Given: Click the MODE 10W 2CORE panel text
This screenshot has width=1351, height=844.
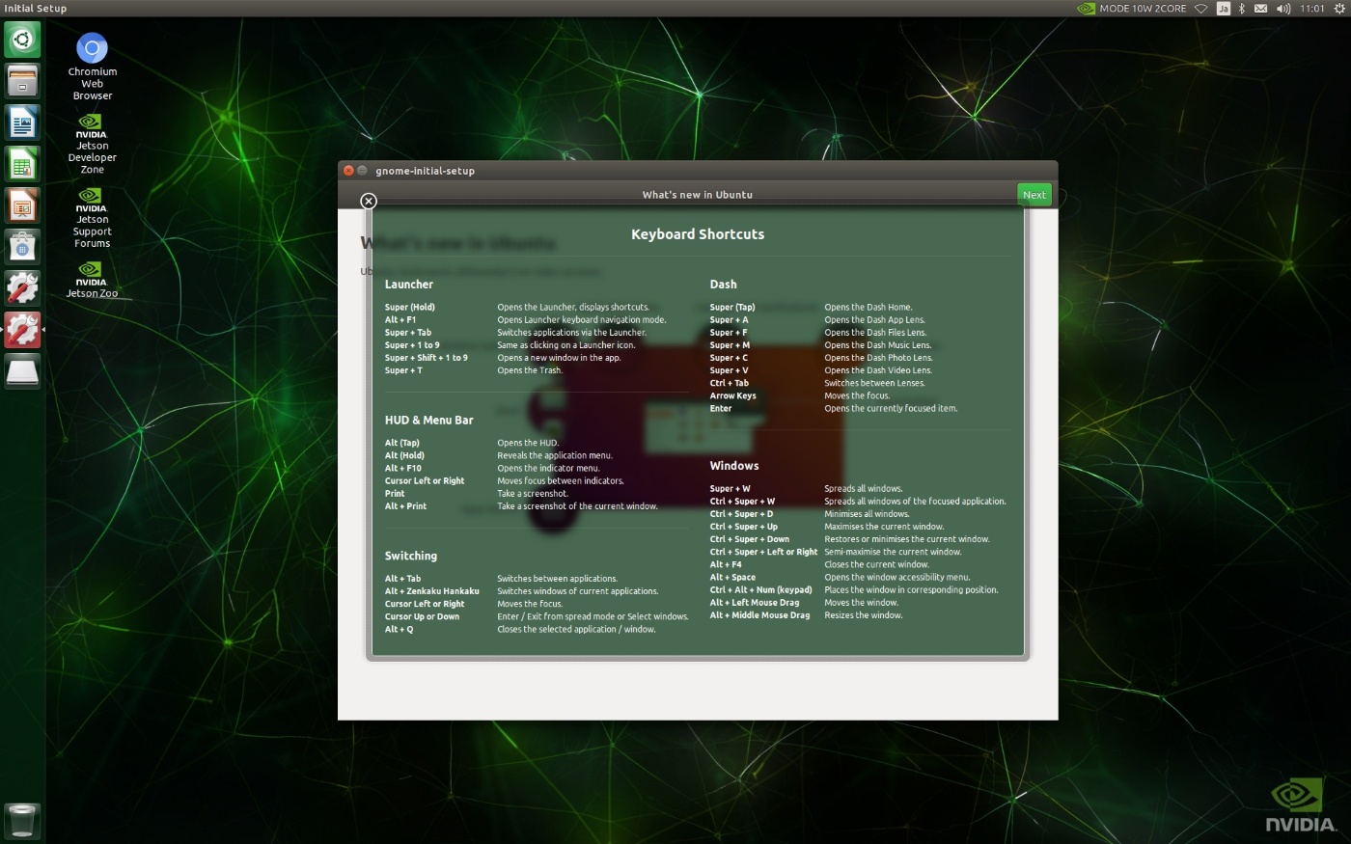Looking at the screenshot, I should pyautogui.click(x=1143, y=9).
